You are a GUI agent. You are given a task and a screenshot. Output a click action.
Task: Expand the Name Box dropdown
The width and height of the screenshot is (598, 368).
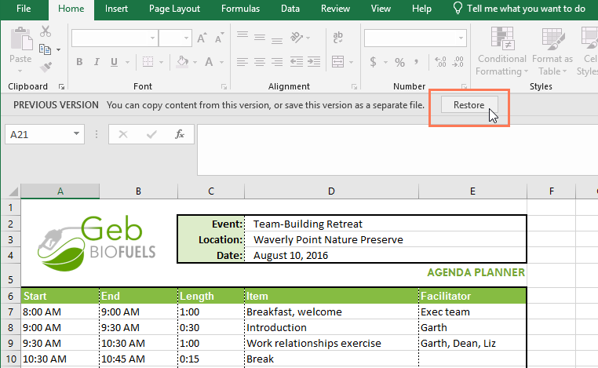tap(76, 134)
